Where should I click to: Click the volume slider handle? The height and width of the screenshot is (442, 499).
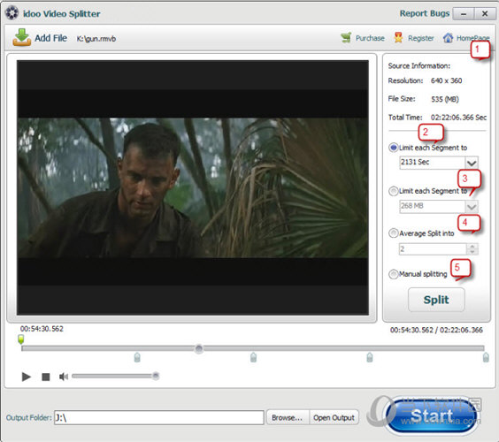click(156, 377)
